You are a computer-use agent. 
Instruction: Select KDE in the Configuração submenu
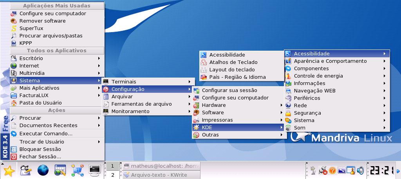pos(238,127)
